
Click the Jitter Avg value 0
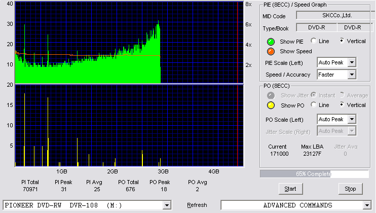(x=345, y=154)
